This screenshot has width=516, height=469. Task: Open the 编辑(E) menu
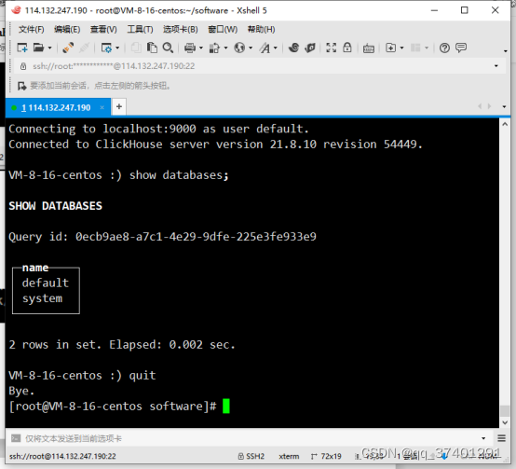[x=67, y=29]
